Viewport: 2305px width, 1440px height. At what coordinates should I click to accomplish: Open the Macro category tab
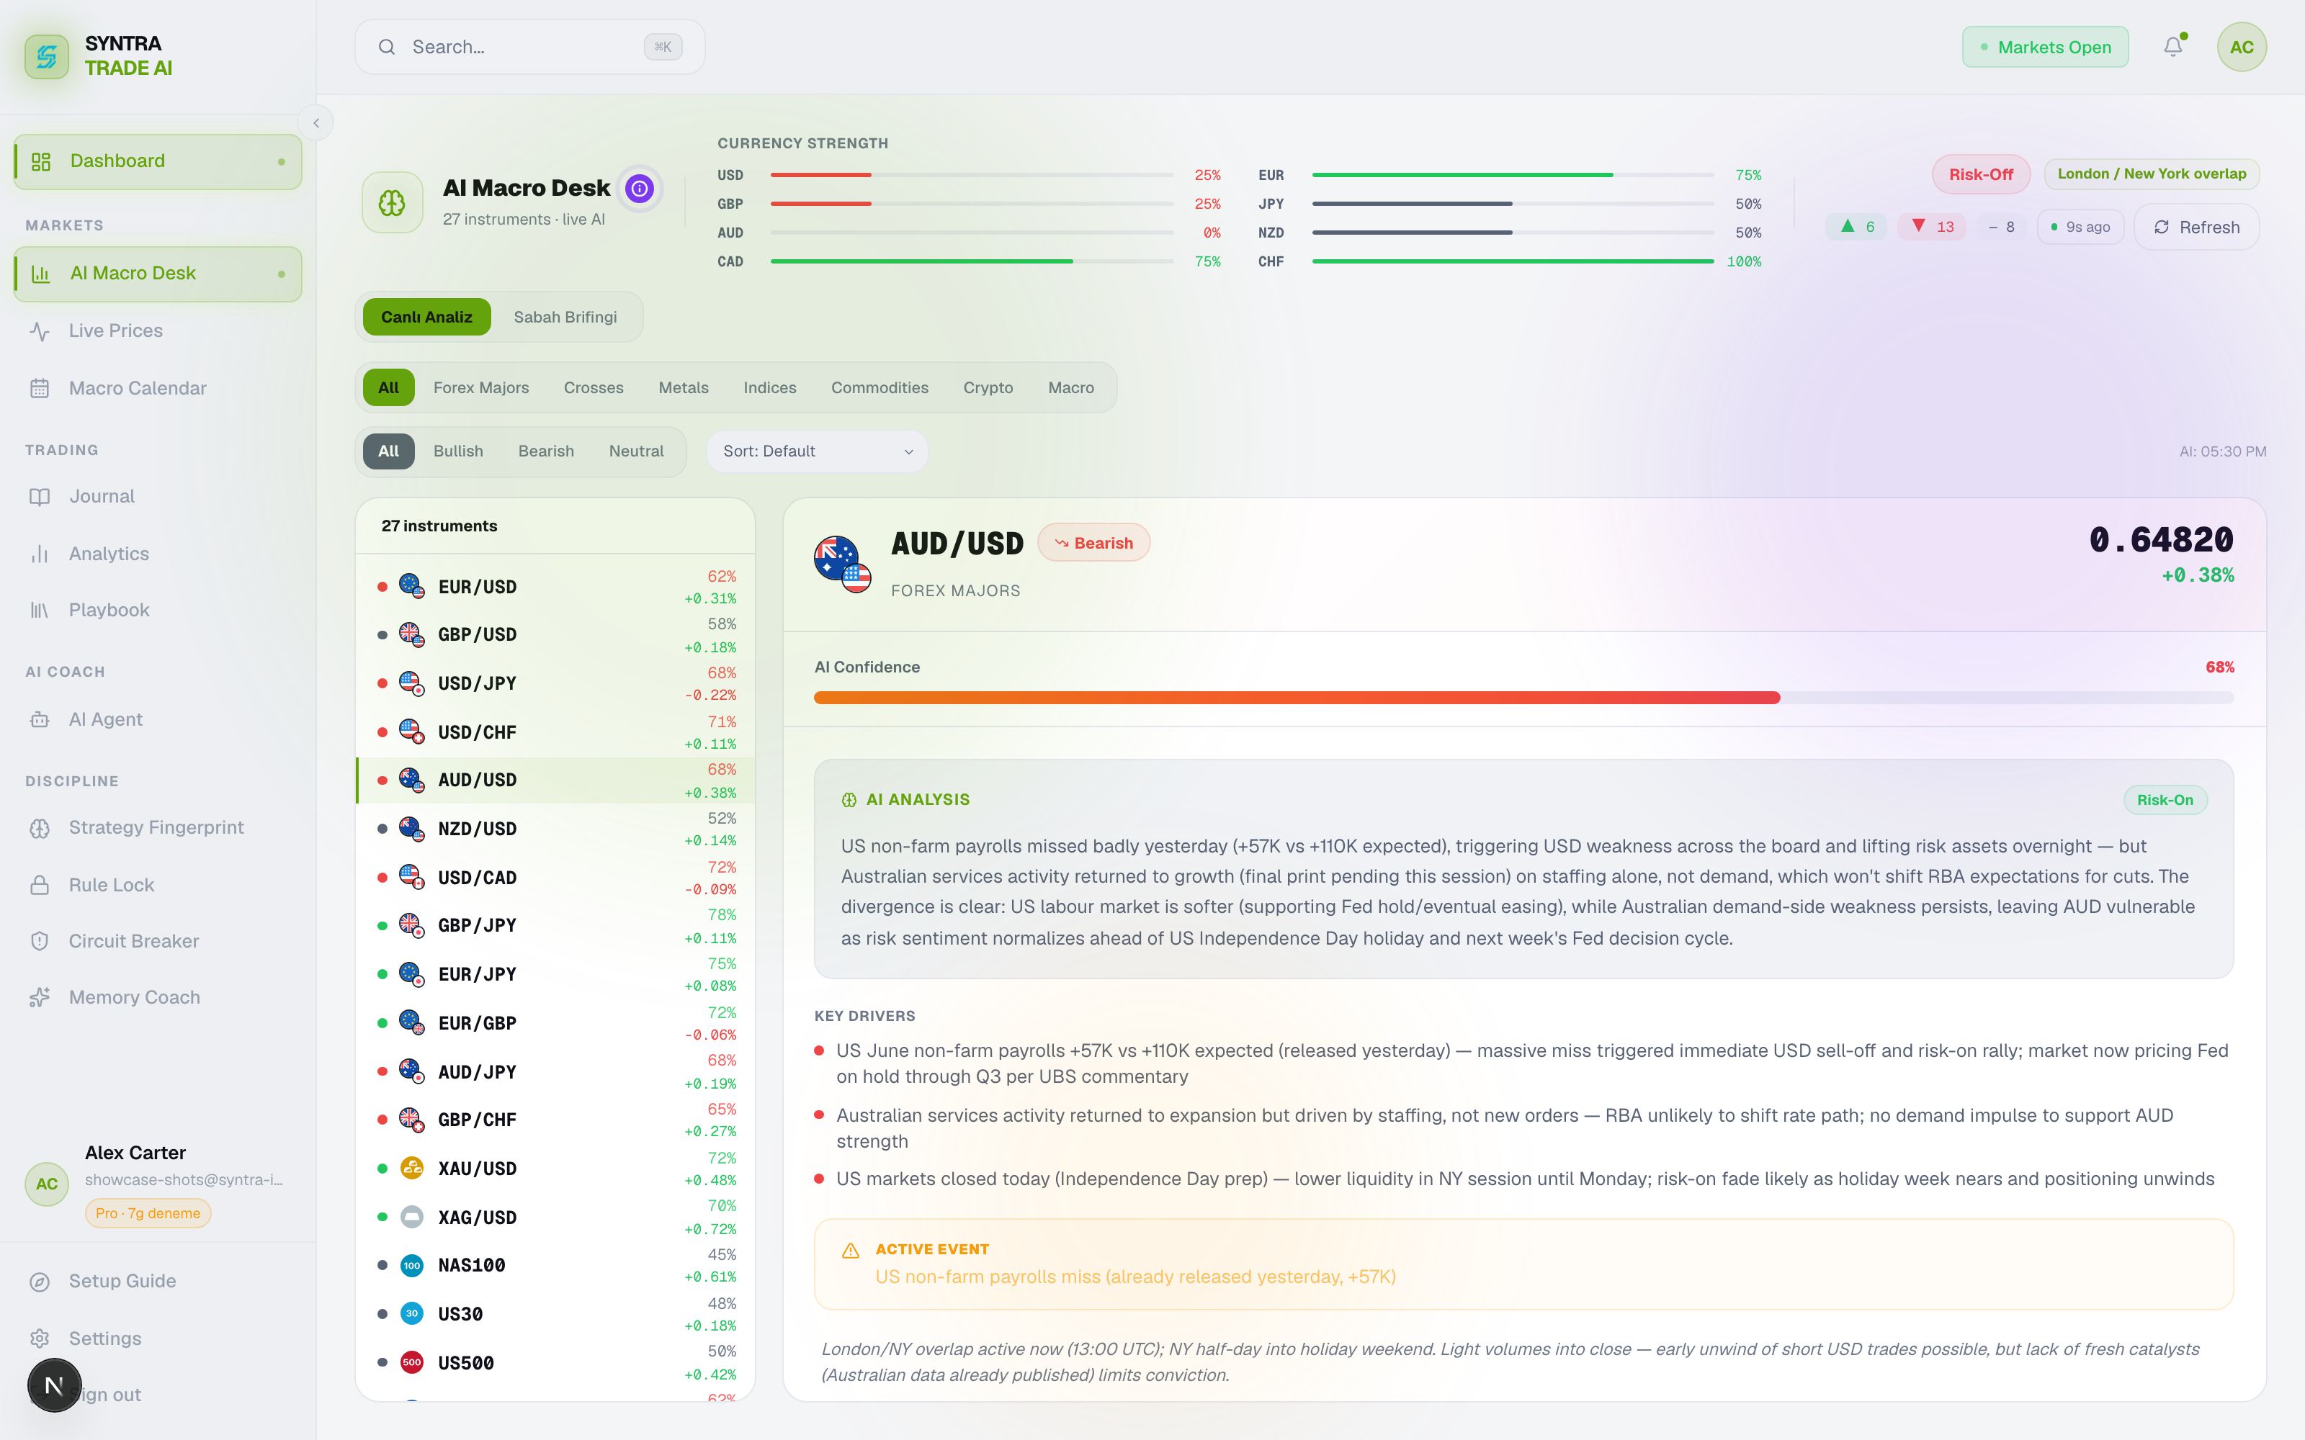tap(1072, 387)
